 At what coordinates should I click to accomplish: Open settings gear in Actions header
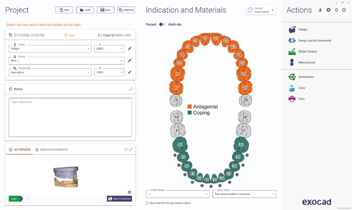coord(328,10)
